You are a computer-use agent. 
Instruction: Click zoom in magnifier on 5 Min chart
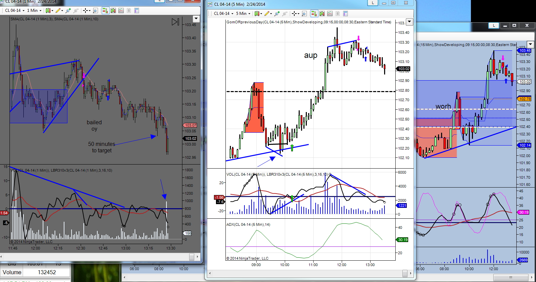(x=277, y=14)
